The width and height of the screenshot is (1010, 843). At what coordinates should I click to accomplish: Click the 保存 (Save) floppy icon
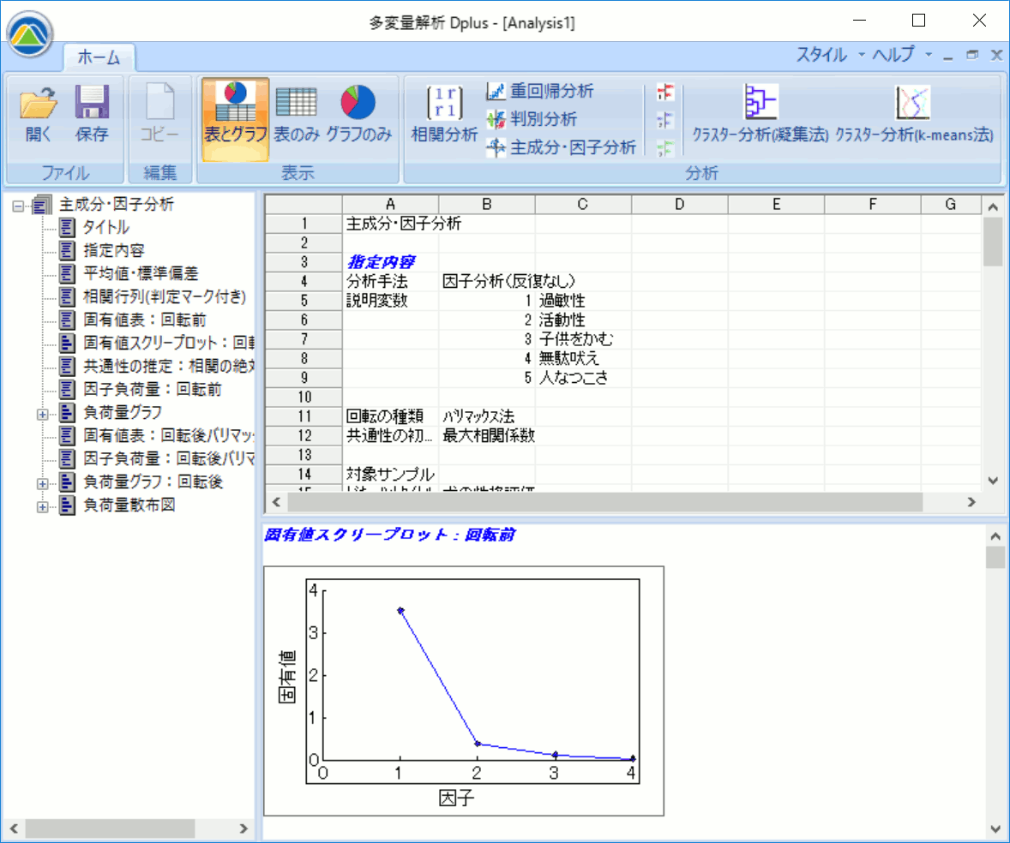[92, 114]
